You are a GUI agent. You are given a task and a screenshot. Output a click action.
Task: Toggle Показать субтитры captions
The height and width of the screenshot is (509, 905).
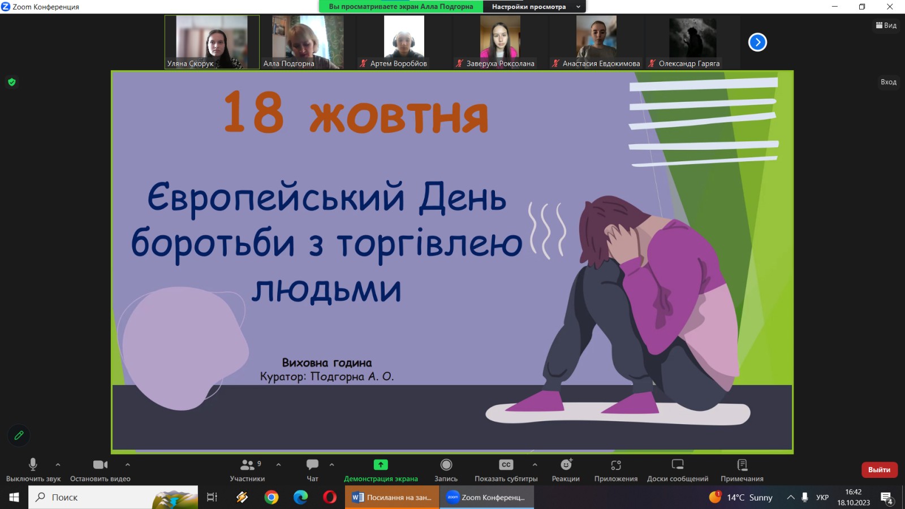click(506, 469)
